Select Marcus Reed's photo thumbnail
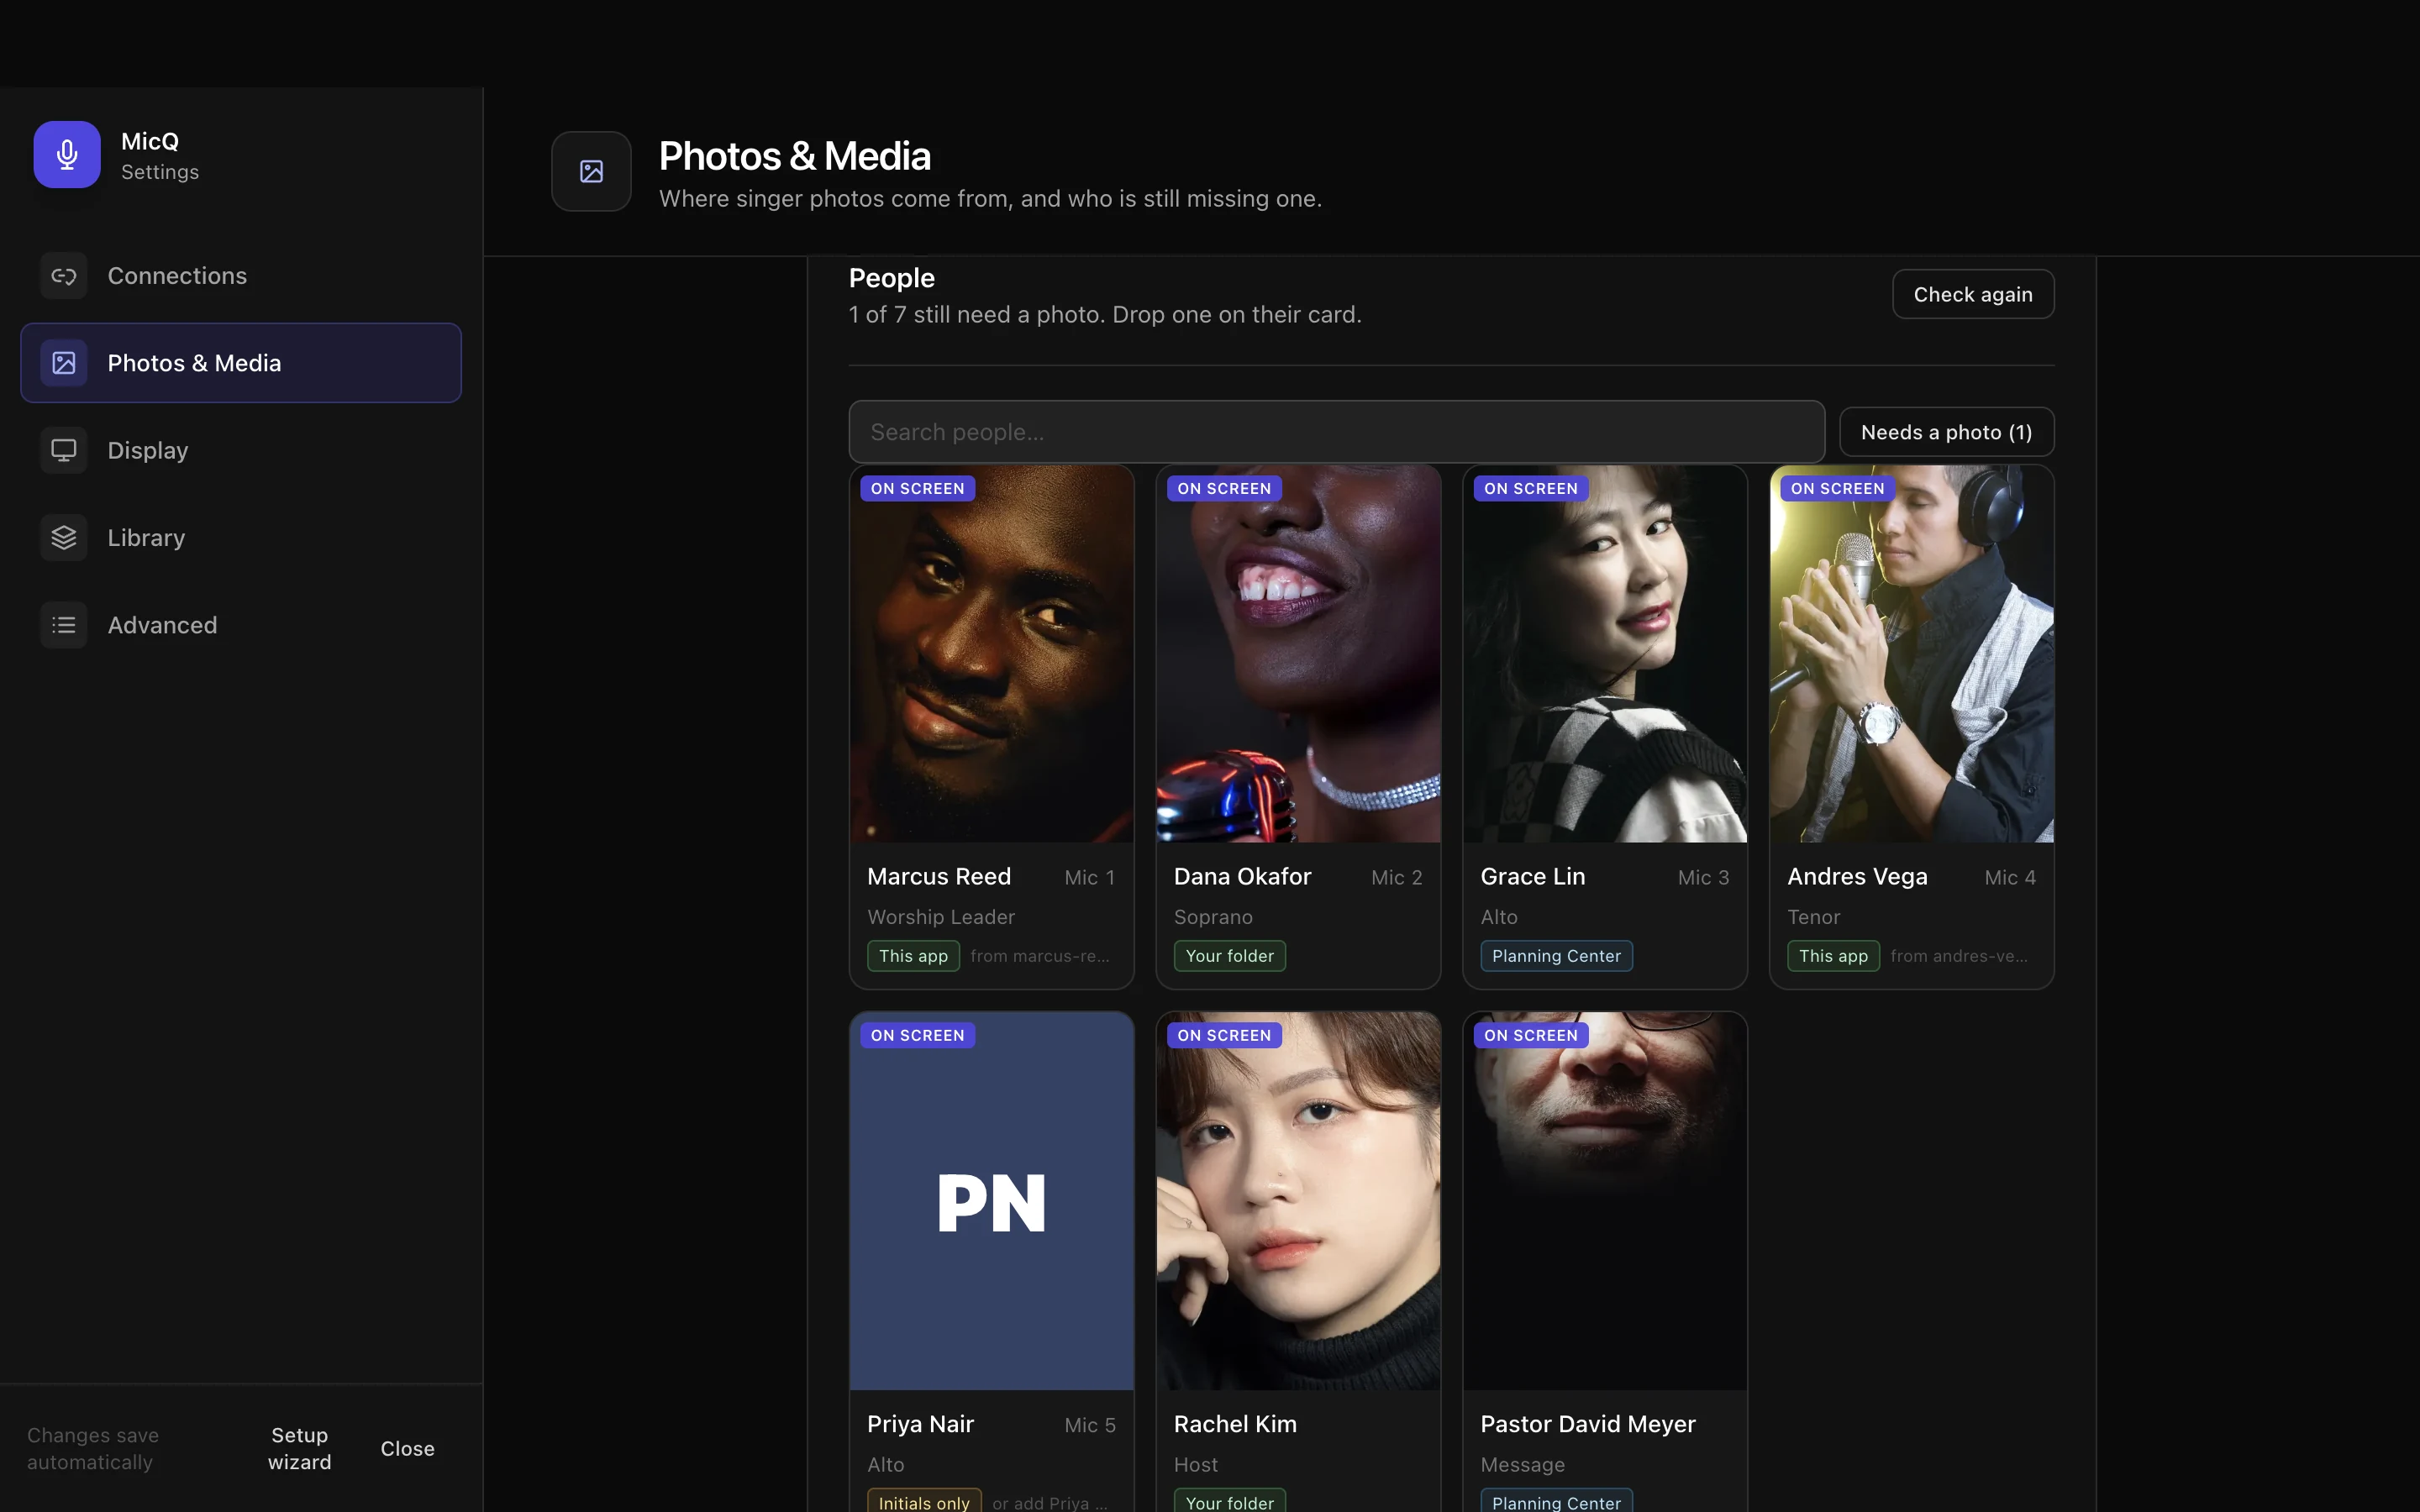 tap(992, 654)
